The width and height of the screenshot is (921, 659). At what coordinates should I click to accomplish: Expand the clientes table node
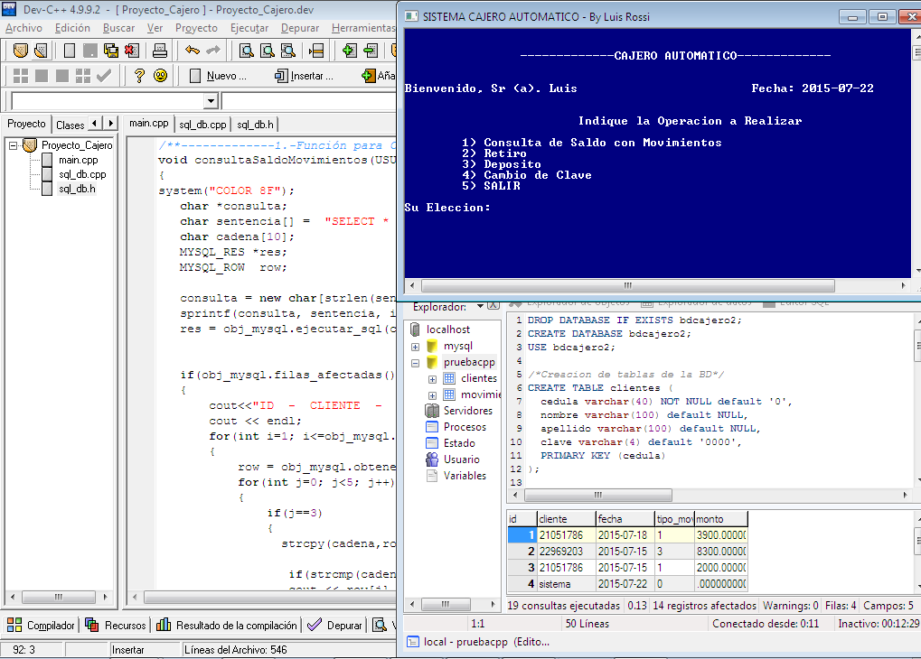(432, 380)
